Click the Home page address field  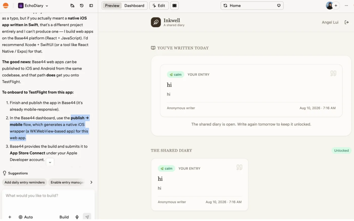[252, 6]
